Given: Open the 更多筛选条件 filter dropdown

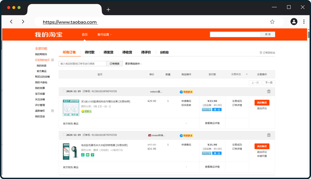Looking at the screenshot, I should 133,64.
